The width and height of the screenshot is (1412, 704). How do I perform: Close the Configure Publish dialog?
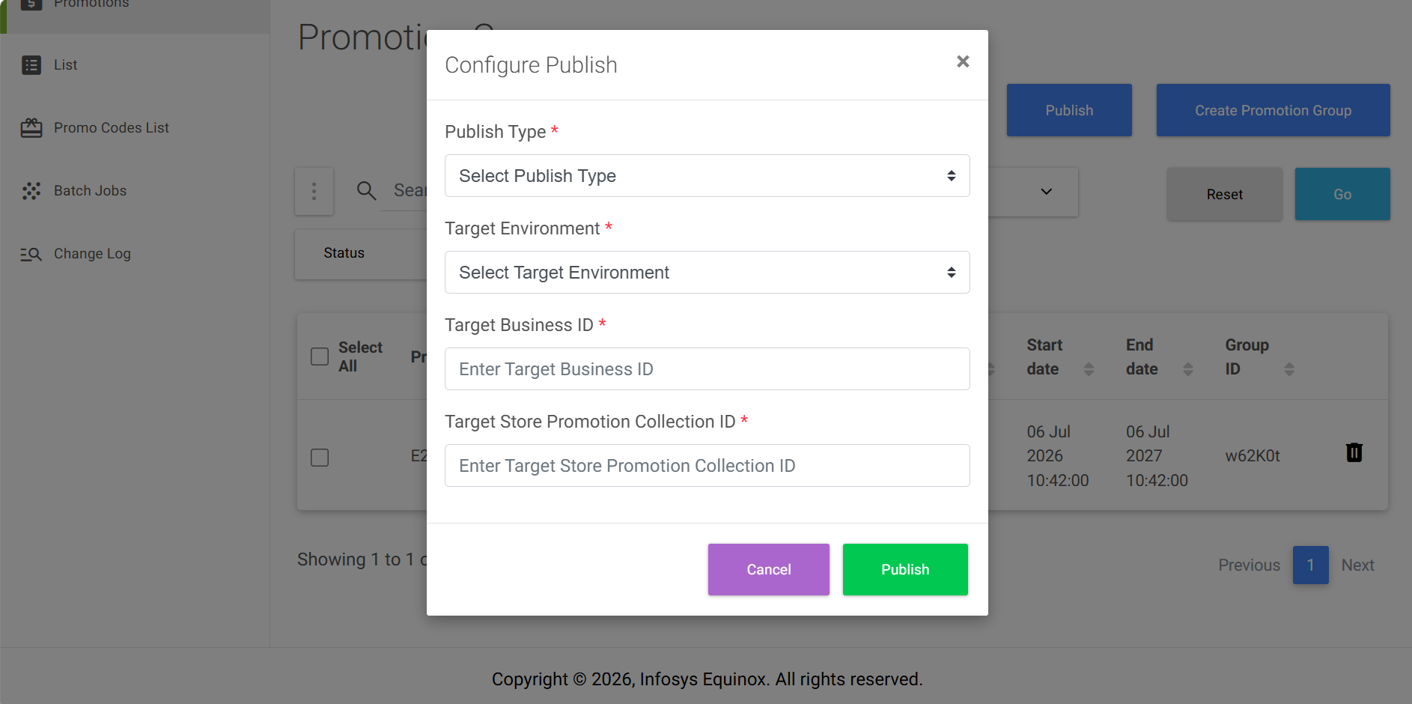tap(963, 61)
